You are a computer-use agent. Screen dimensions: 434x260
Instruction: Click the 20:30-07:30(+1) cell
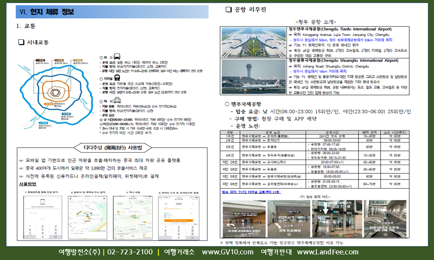(x=332, y=162)
